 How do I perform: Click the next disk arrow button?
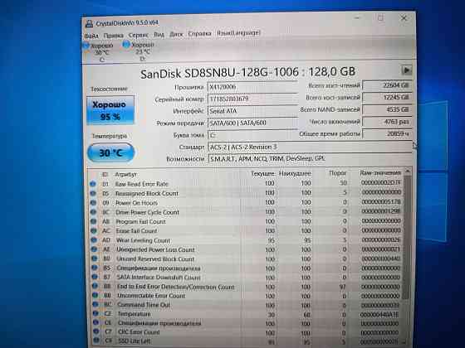(407, 70)
